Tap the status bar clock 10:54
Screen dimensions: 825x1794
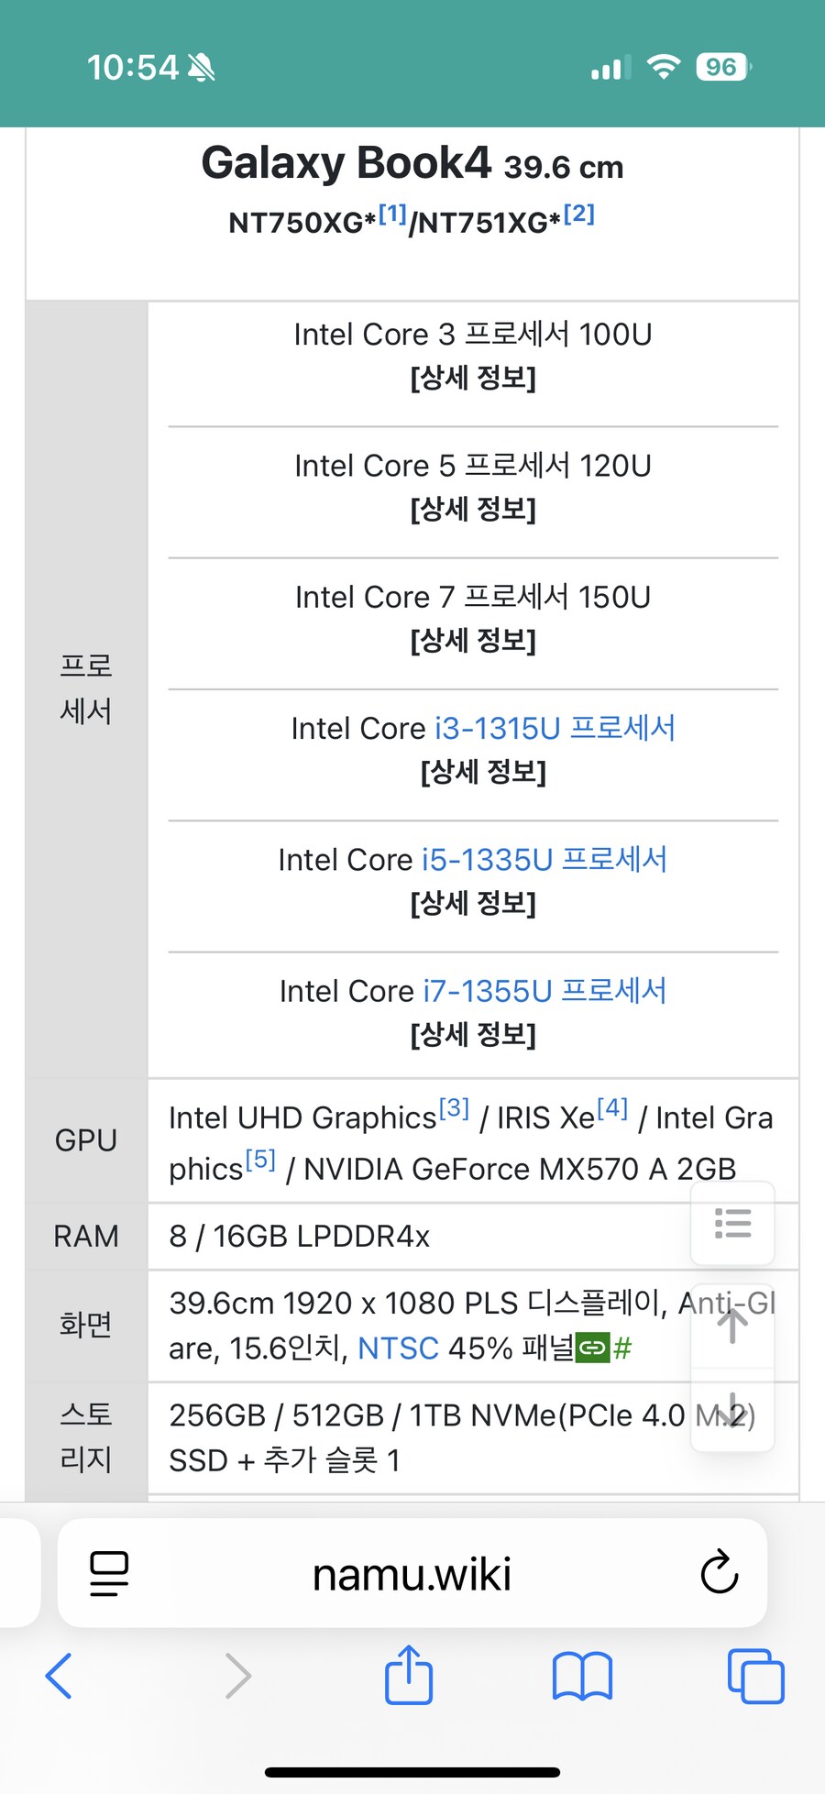pos(133,67)
